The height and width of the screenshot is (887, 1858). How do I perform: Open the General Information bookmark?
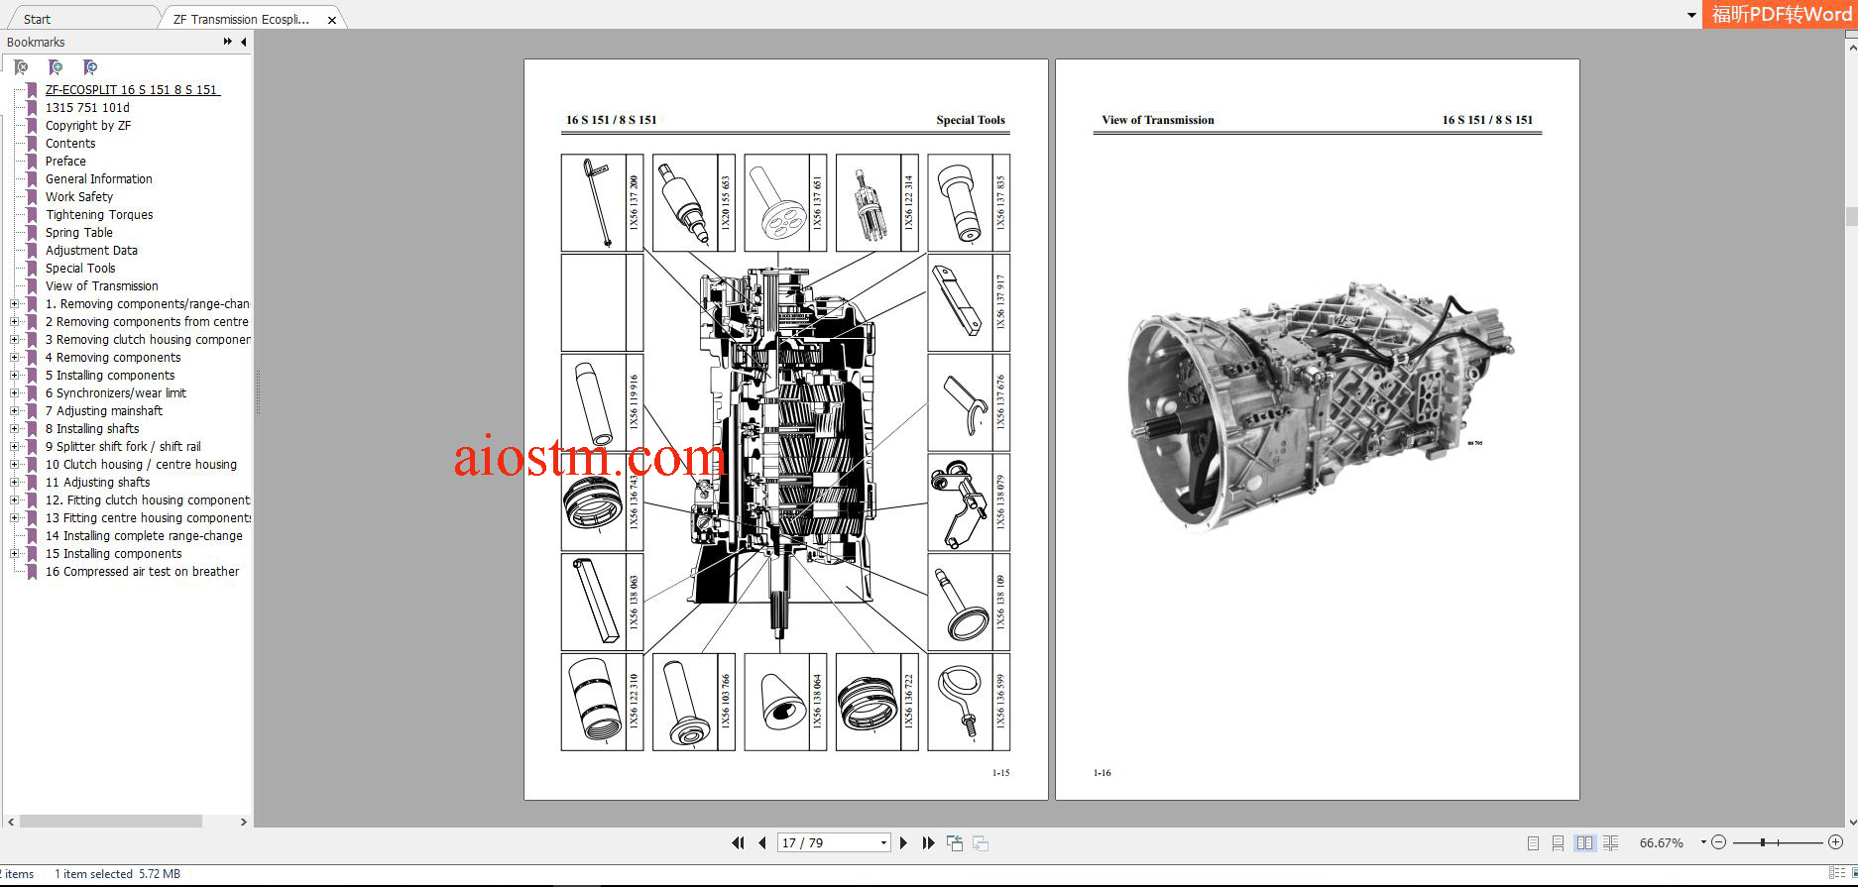pyautogui.click(x=99, y=179)
